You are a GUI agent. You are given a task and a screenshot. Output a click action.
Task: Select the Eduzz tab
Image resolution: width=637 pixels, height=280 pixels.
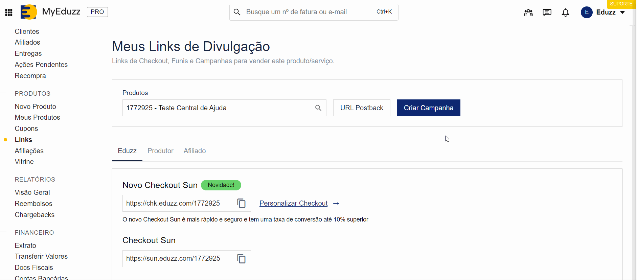click(127, 151)
